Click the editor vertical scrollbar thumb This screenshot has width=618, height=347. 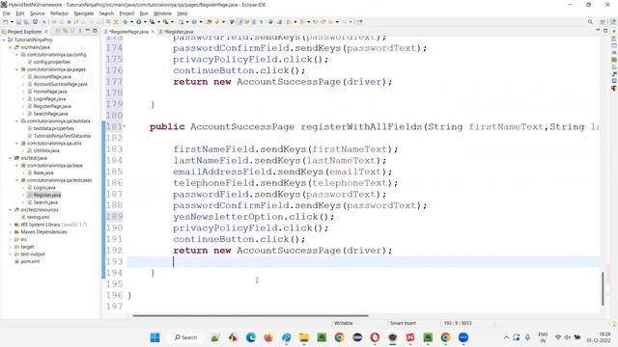pos(603,288)
